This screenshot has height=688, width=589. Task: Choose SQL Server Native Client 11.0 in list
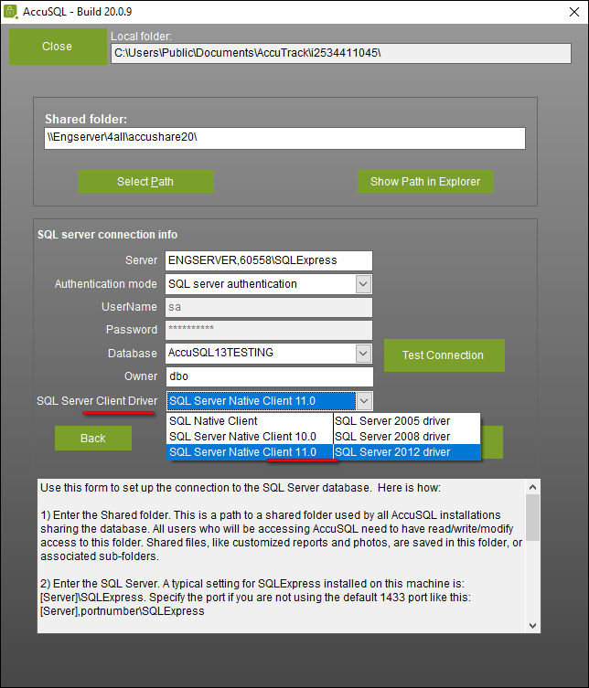[250, 452]
